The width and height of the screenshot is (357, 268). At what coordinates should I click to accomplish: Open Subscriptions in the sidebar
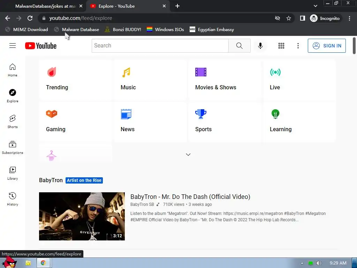(13, 148)
